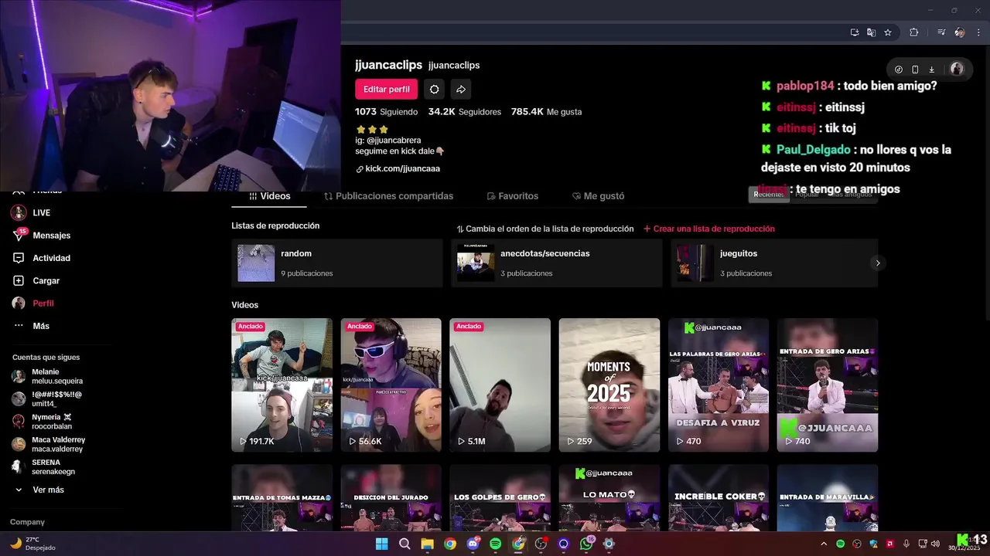Open Discord from the taskbar
990x556 pixels.
pyautogui.click(x=473, y=544)
